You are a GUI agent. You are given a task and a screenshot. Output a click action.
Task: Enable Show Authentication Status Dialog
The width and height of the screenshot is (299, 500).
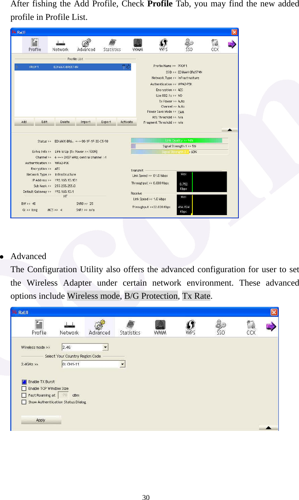pyautogui.click(x=24, y=402)
